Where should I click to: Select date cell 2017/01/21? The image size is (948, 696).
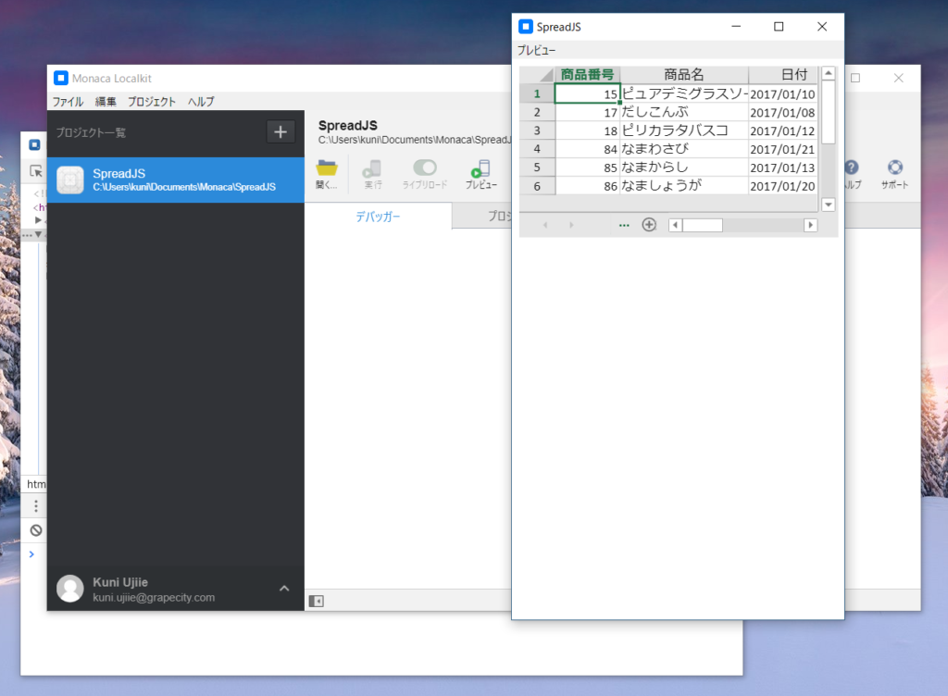[783, 149]
